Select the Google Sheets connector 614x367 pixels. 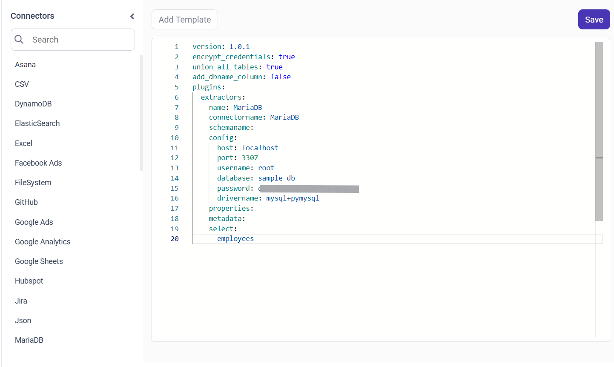pos(39,261)
